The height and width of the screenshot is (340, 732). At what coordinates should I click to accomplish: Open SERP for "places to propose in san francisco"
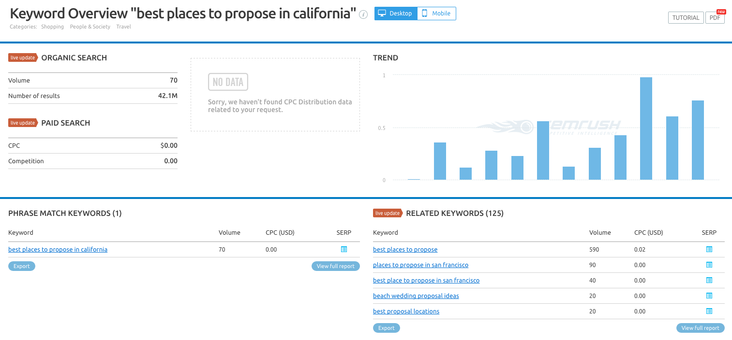click(709, 265)
